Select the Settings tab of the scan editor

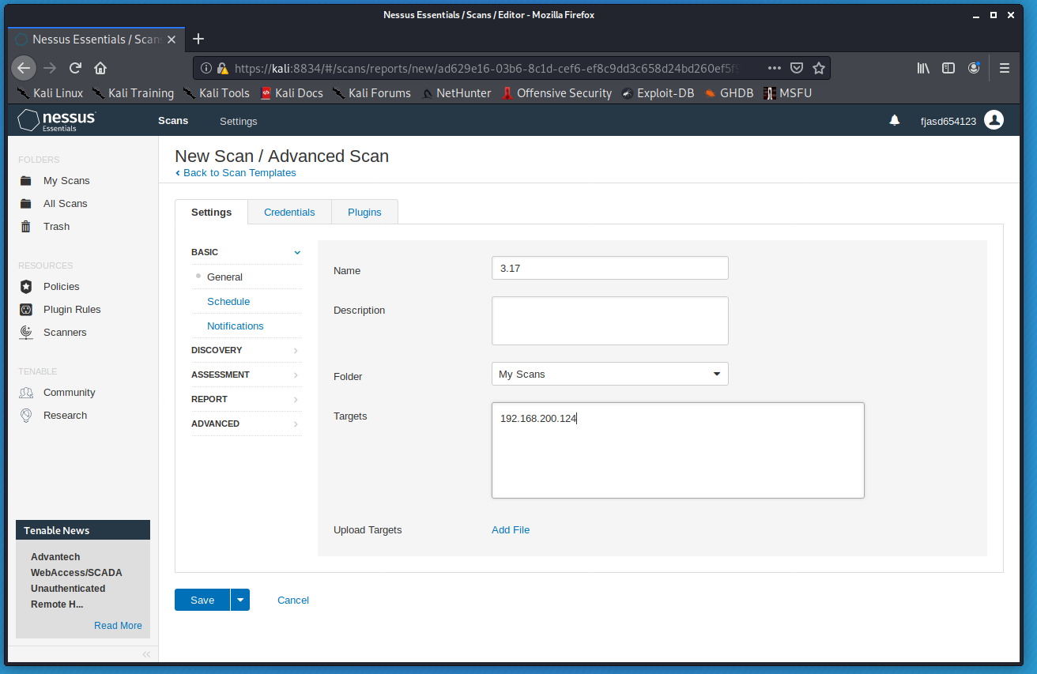[x=211, y=213]
